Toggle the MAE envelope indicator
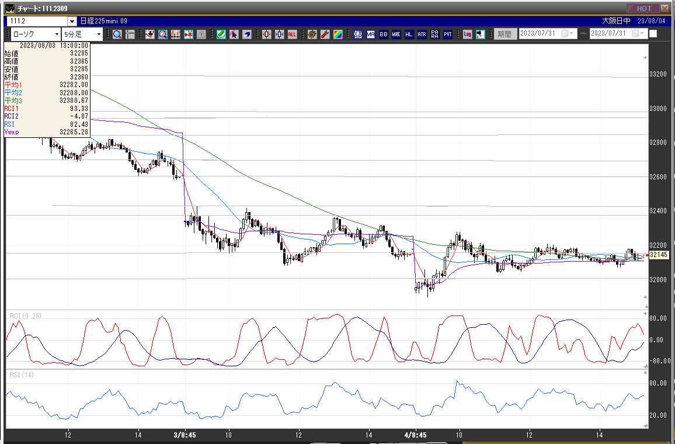The height and width of the screenshot is (444, 675). pos(396,34)
